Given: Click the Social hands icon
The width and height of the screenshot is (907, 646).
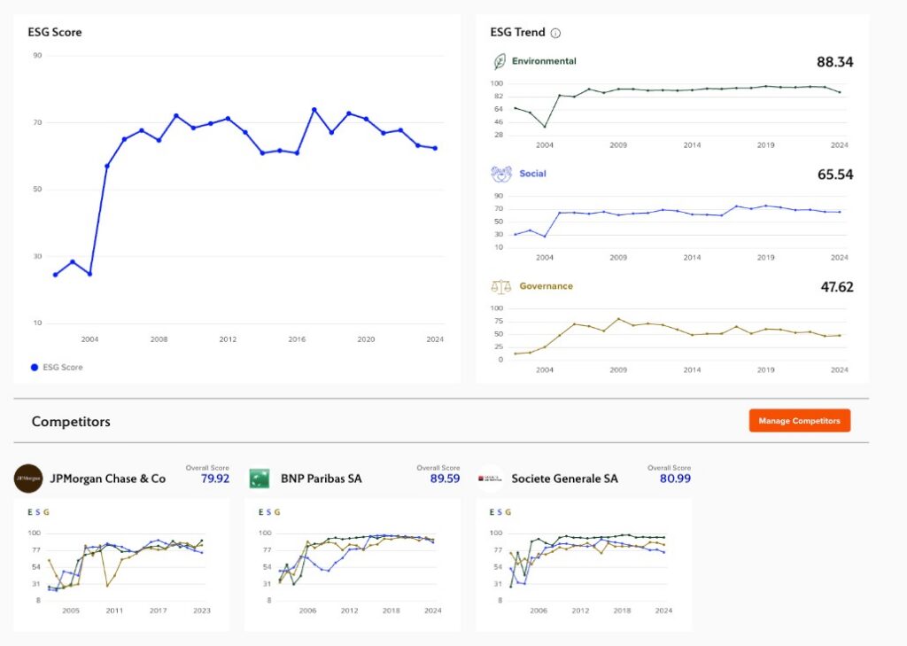Looking at the screenshot, I should coord(500,174).
